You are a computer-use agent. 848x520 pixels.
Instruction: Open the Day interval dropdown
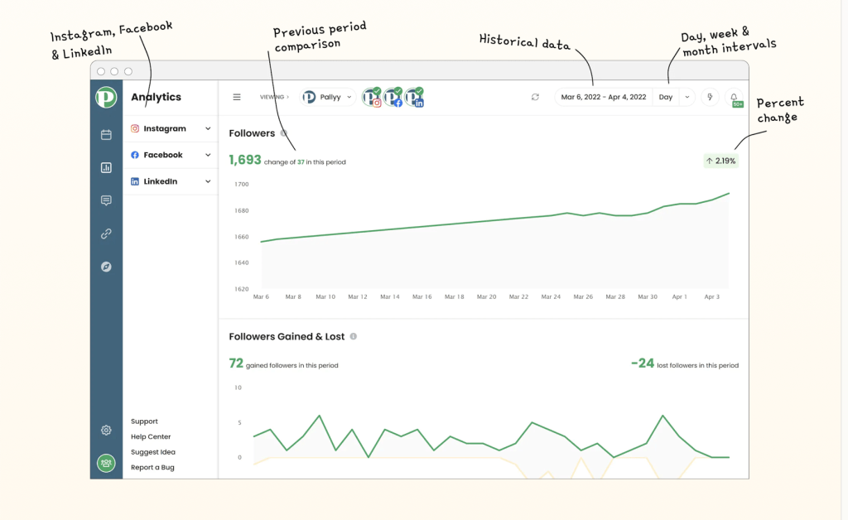(674, 97)
